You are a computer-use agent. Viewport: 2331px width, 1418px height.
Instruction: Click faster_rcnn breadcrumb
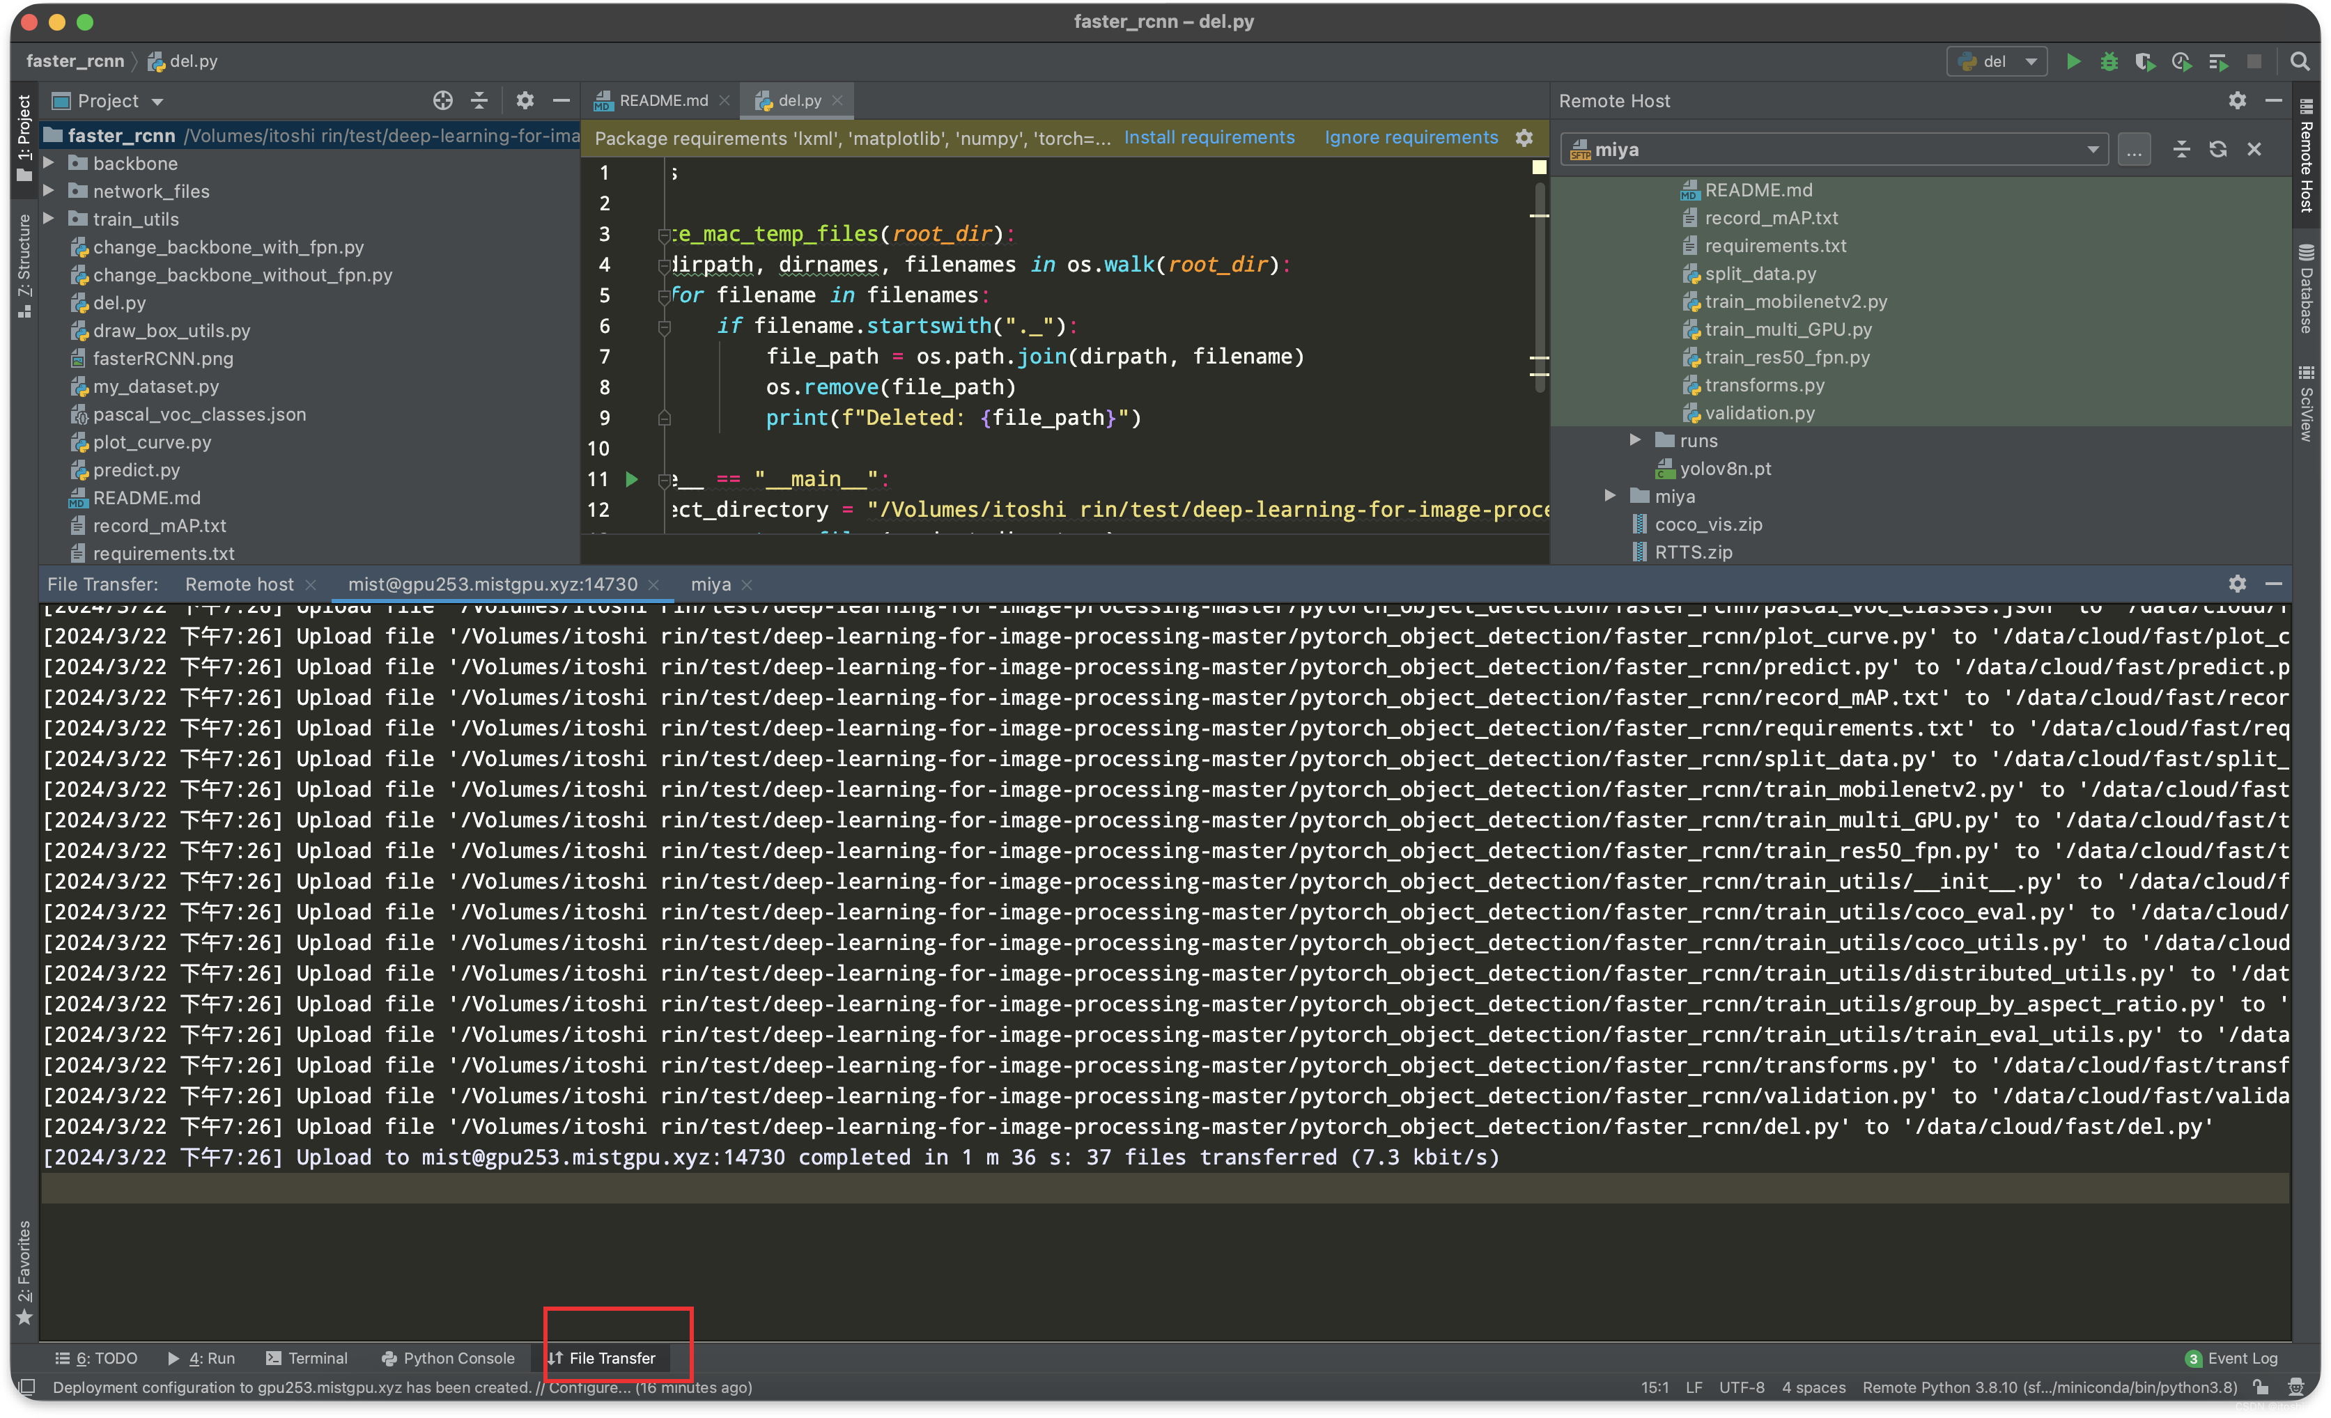(75, 61)
